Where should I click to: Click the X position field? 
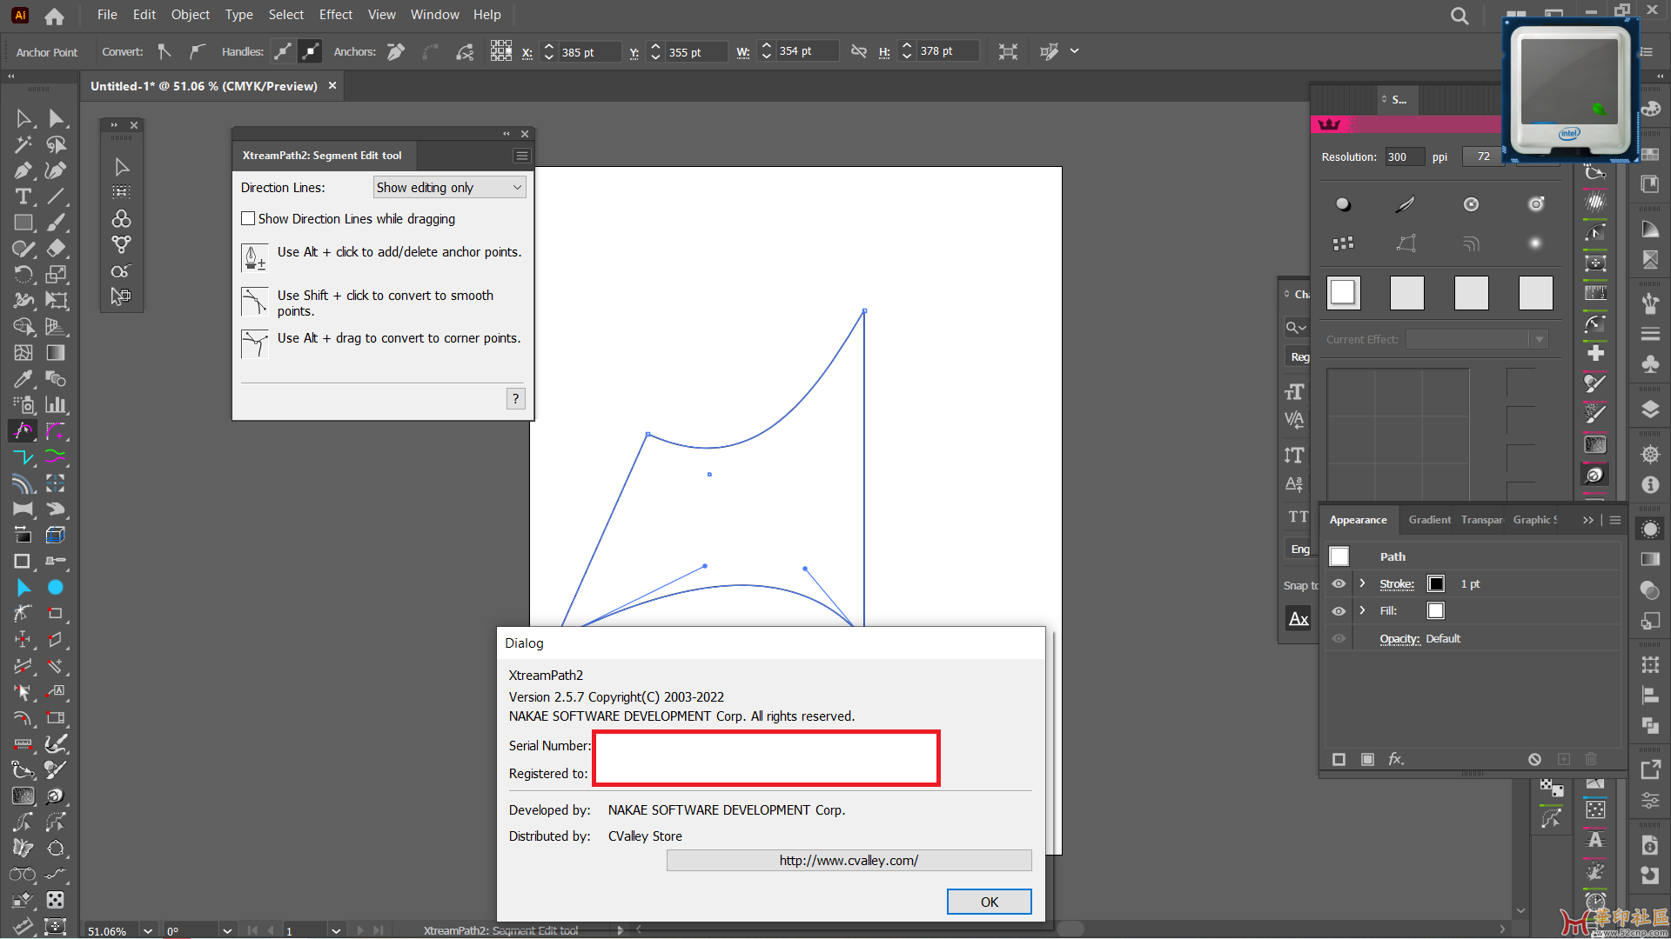pos(589,52)
